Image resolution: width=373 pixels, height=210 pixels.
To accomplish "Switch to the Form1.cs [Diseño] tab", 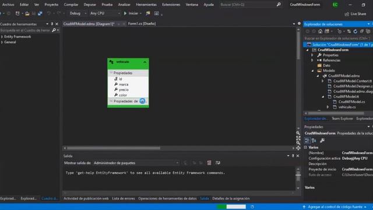I will point(142,24).
